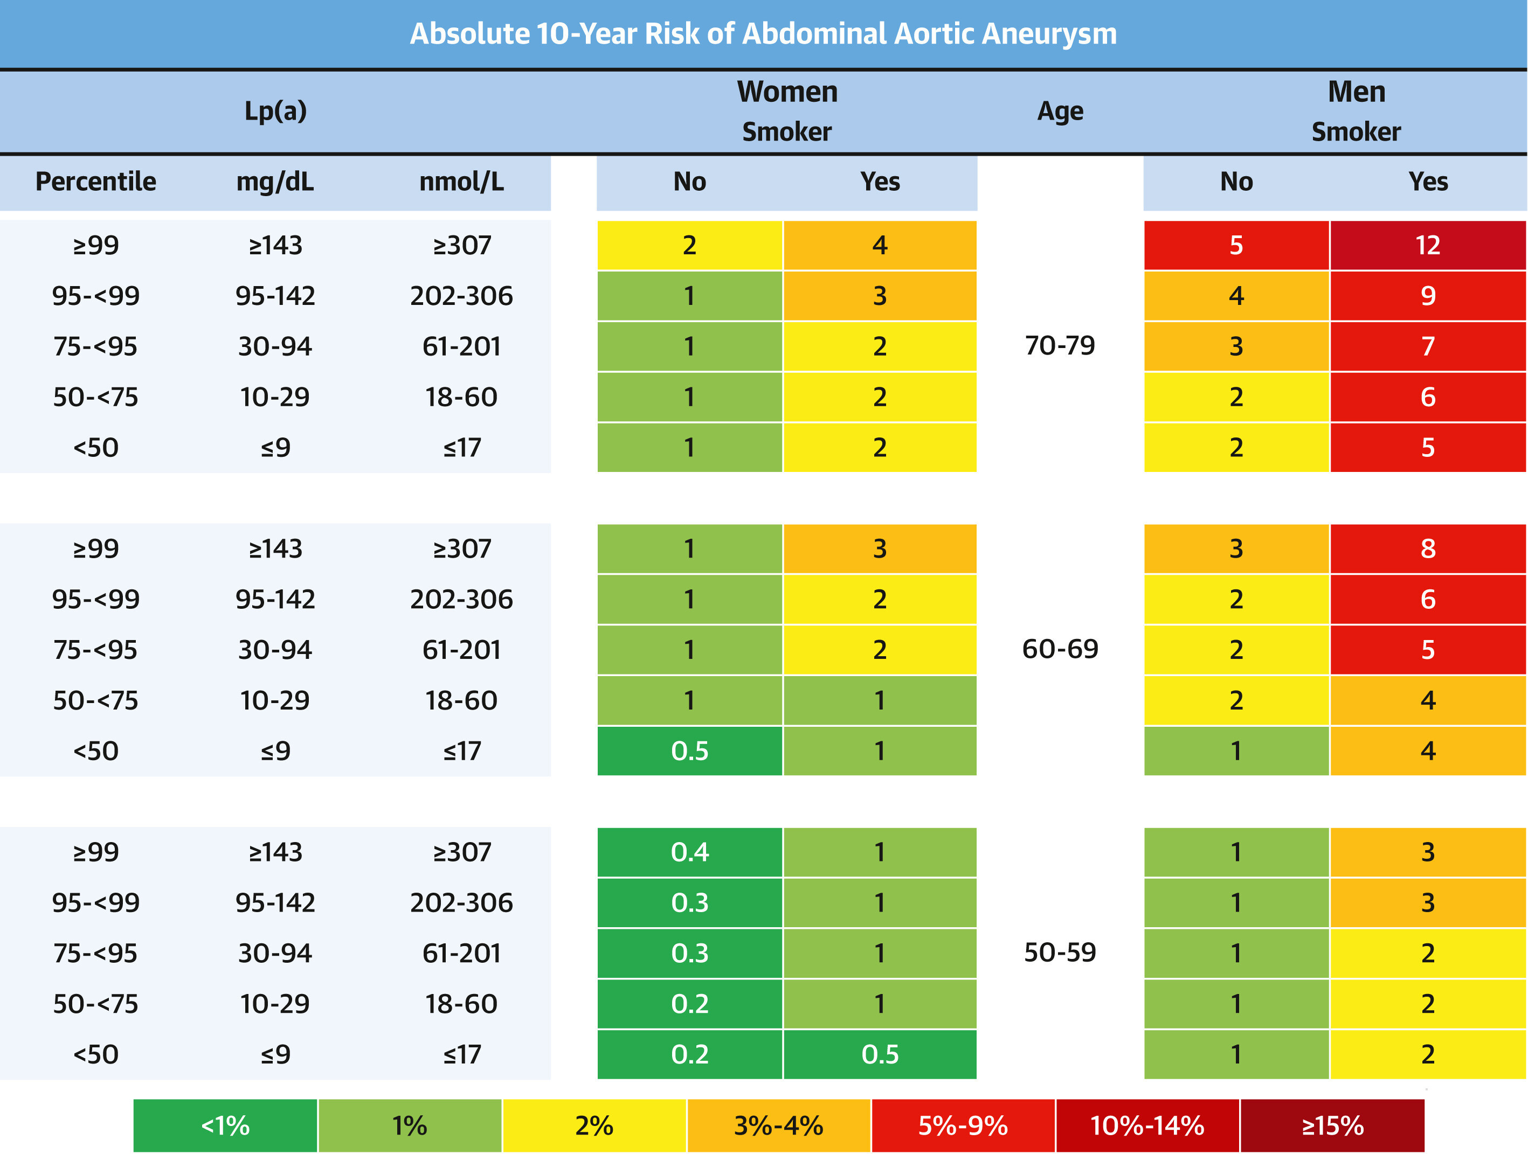The image size is (1528, 1154).
Task: Click the '<50' percentile label in the 60-69 group
Action: tap(96, 752)
